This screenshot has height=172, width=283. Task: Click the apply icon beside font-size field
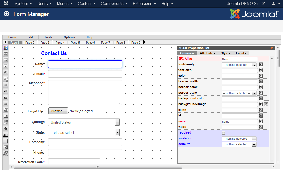coord(261,70)
